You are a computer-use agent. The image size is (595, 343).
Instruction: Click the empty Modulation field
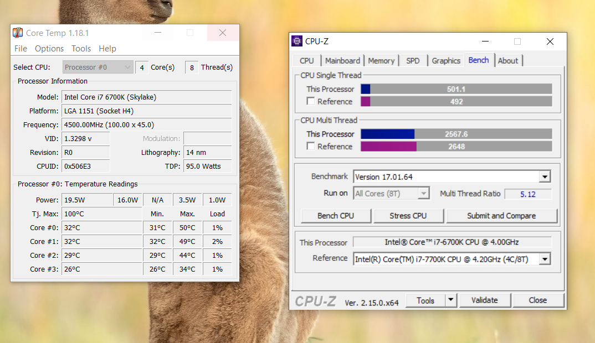click(208, 139)
